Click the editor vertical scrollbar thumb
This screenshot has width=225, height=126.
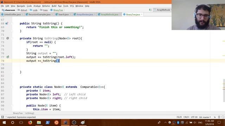point(224,90)
